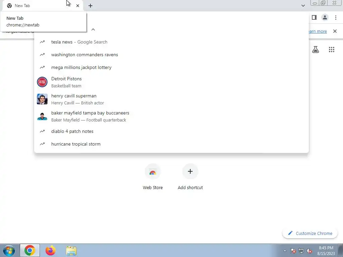Viewport: 343px width, 257px height.
Task: Dismiss the info bar with X
Action: click(x=335, y=31)
